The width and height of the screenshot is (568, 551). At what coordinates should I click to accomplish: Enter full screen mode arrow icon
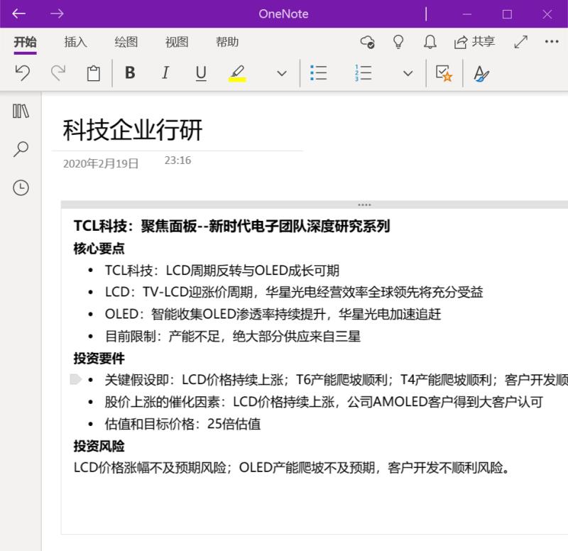click(521, 42)
